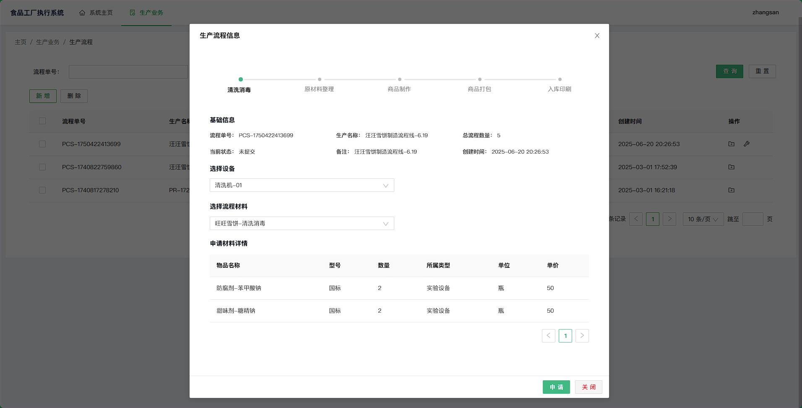Image resolution: width=802 pixels, height=408 pixels.
Task: Click the PCS-1750422413699 cell in main table
Action: pos(91,144)
